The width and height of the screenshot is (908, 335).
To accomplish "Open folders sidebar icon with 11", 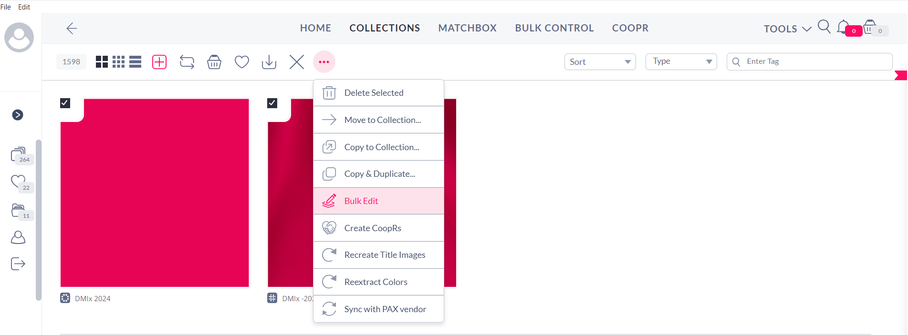I will tap(19, 210).
